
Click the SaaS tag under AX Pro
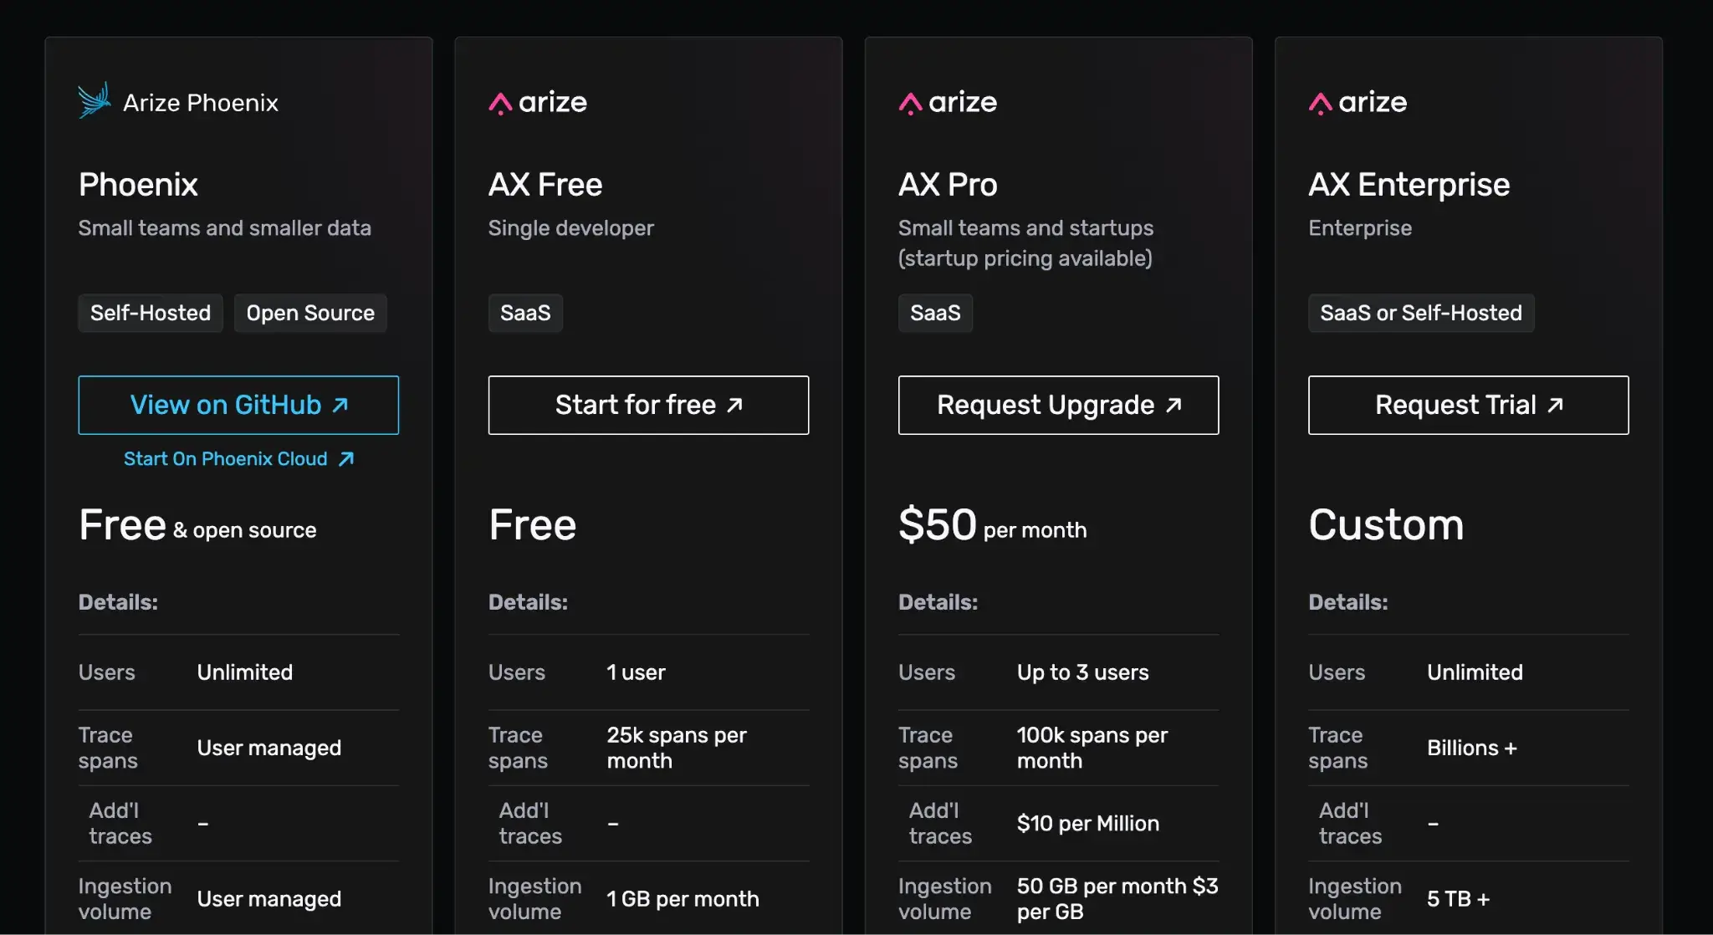tap(935, 313)
